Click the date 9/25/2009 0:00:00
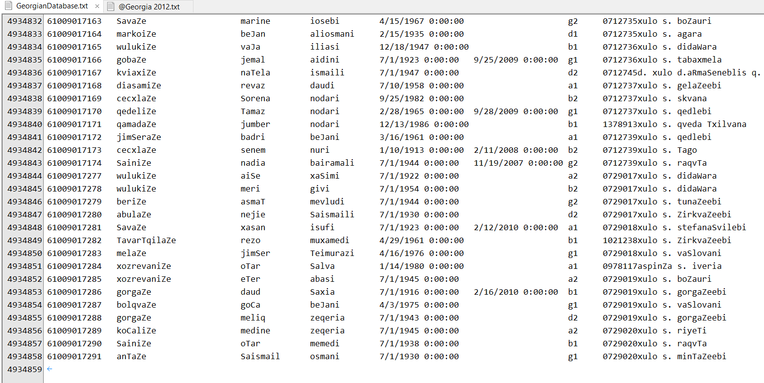Viewport: 764px width, 383px height. (x=516, y=60)
